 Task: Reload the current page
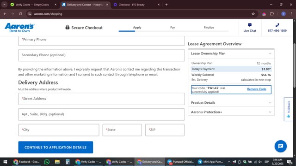(x=20, y=14)
